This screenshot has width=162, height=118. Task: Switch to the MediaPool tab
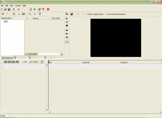point(7,58)
